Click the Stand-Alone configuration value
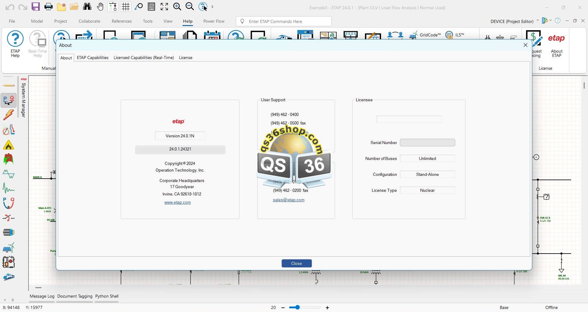Image resolution: width=588 pixels, height=312 pixels. click(428, 174)
